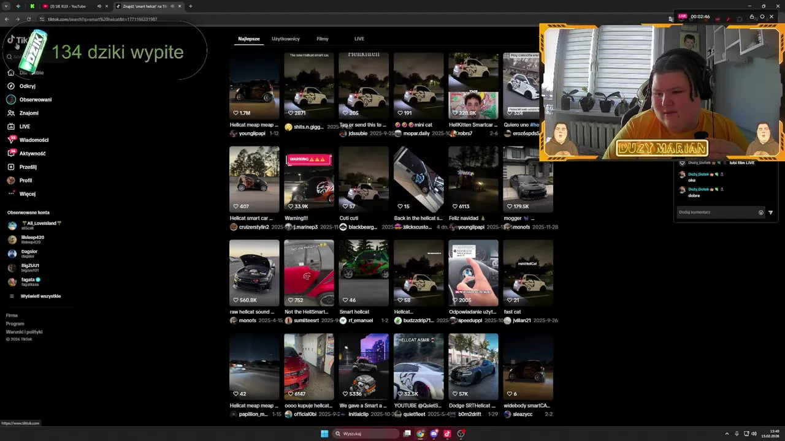The width and height of the screenshot is (785, 441).
Task: Open the Dodge SRTHellcat video with 57K likes
Action: [x=473, y=366]
